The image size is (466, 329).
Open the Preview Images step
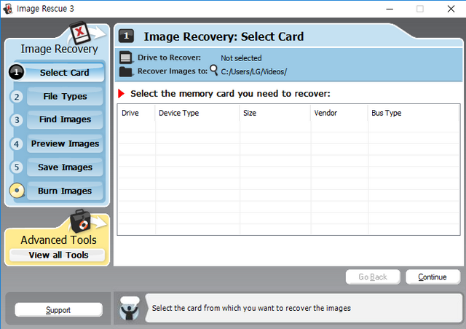[65, 143]
